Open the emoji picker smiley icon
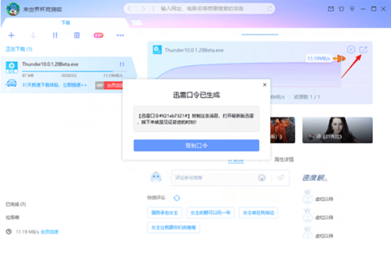 (x=262, y=178)
